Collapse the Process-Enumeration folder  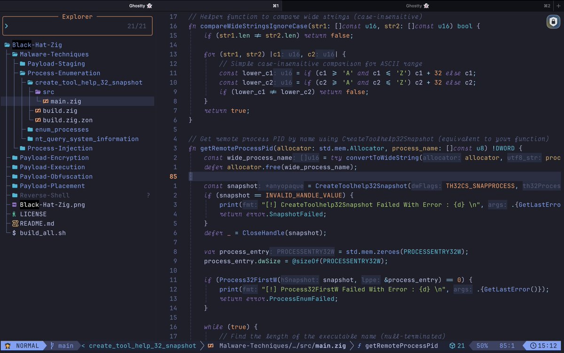tap(60, 73)
